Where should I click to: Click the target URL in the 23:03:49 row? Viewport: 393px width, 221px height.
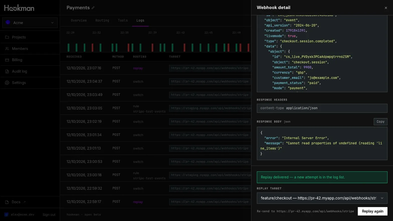pos(210,95)
